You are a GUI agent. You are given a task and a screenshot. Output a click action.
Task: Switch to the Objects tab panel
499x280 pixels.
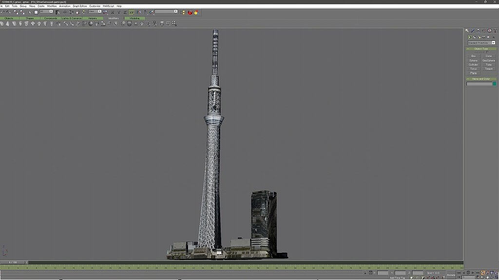(9, 18)
